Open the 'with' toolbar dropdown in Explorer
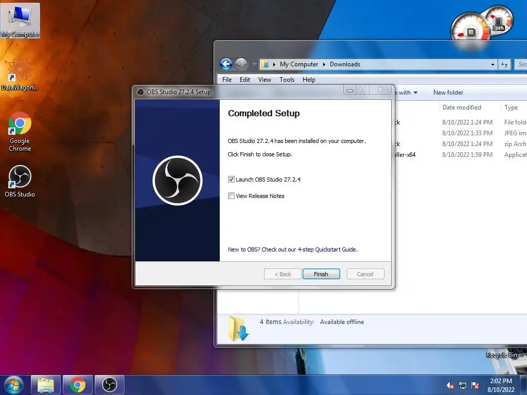 click(408, 93)
